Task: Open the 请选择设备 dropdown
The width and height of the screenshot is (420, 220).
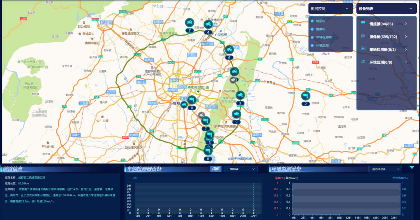Action: (x=385, y=169)
